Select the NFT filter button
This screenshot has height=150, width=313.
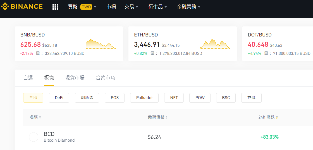pos(174,98)
